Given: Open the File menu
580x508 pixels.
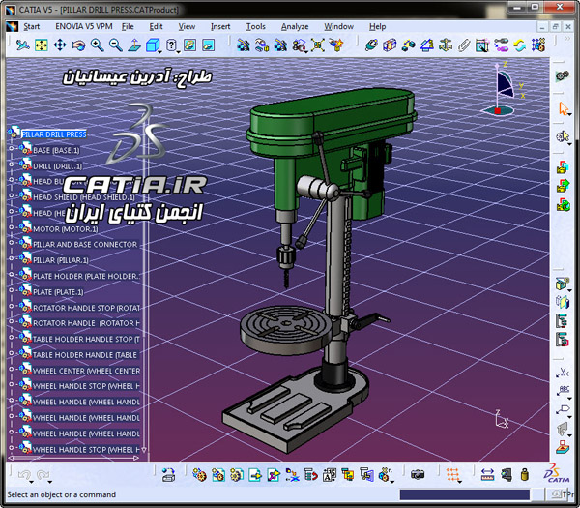Looking at the screenshot, I should pyautogui.click(x=128, y=27).
